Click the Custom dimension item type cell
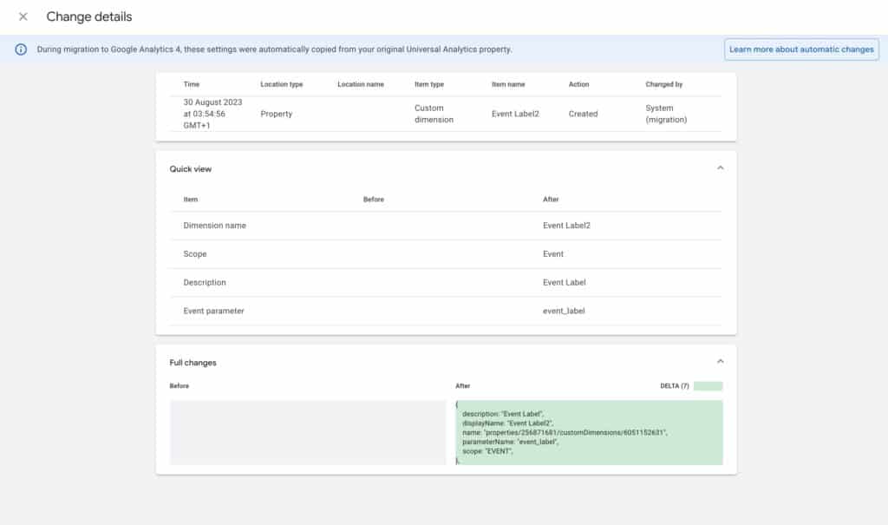This screenshot has width=888, height=525. click(x=427, y=114)
